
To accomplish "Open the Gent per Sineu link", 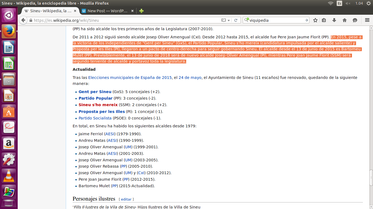I will click(95, 92).
